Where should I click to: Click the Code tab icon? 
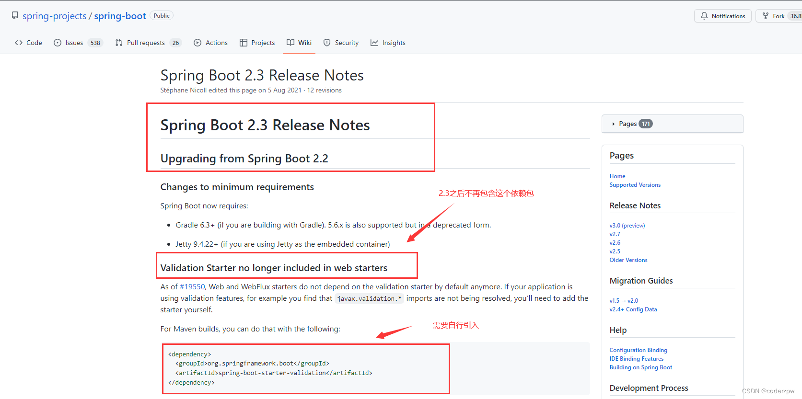[19, 43]
